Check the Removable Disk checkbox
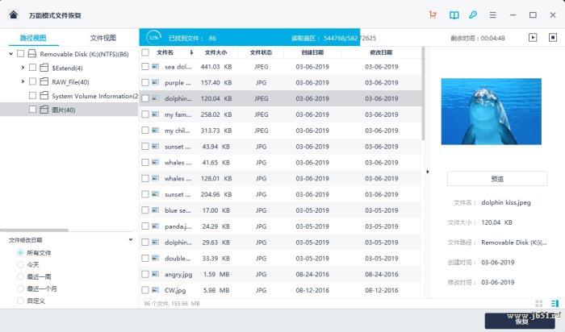This screenshot has height=332, width=565. tap(20, 54)
